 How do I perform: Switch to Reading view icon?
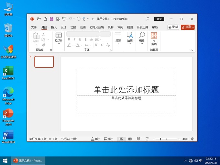[x=138, y=139]
